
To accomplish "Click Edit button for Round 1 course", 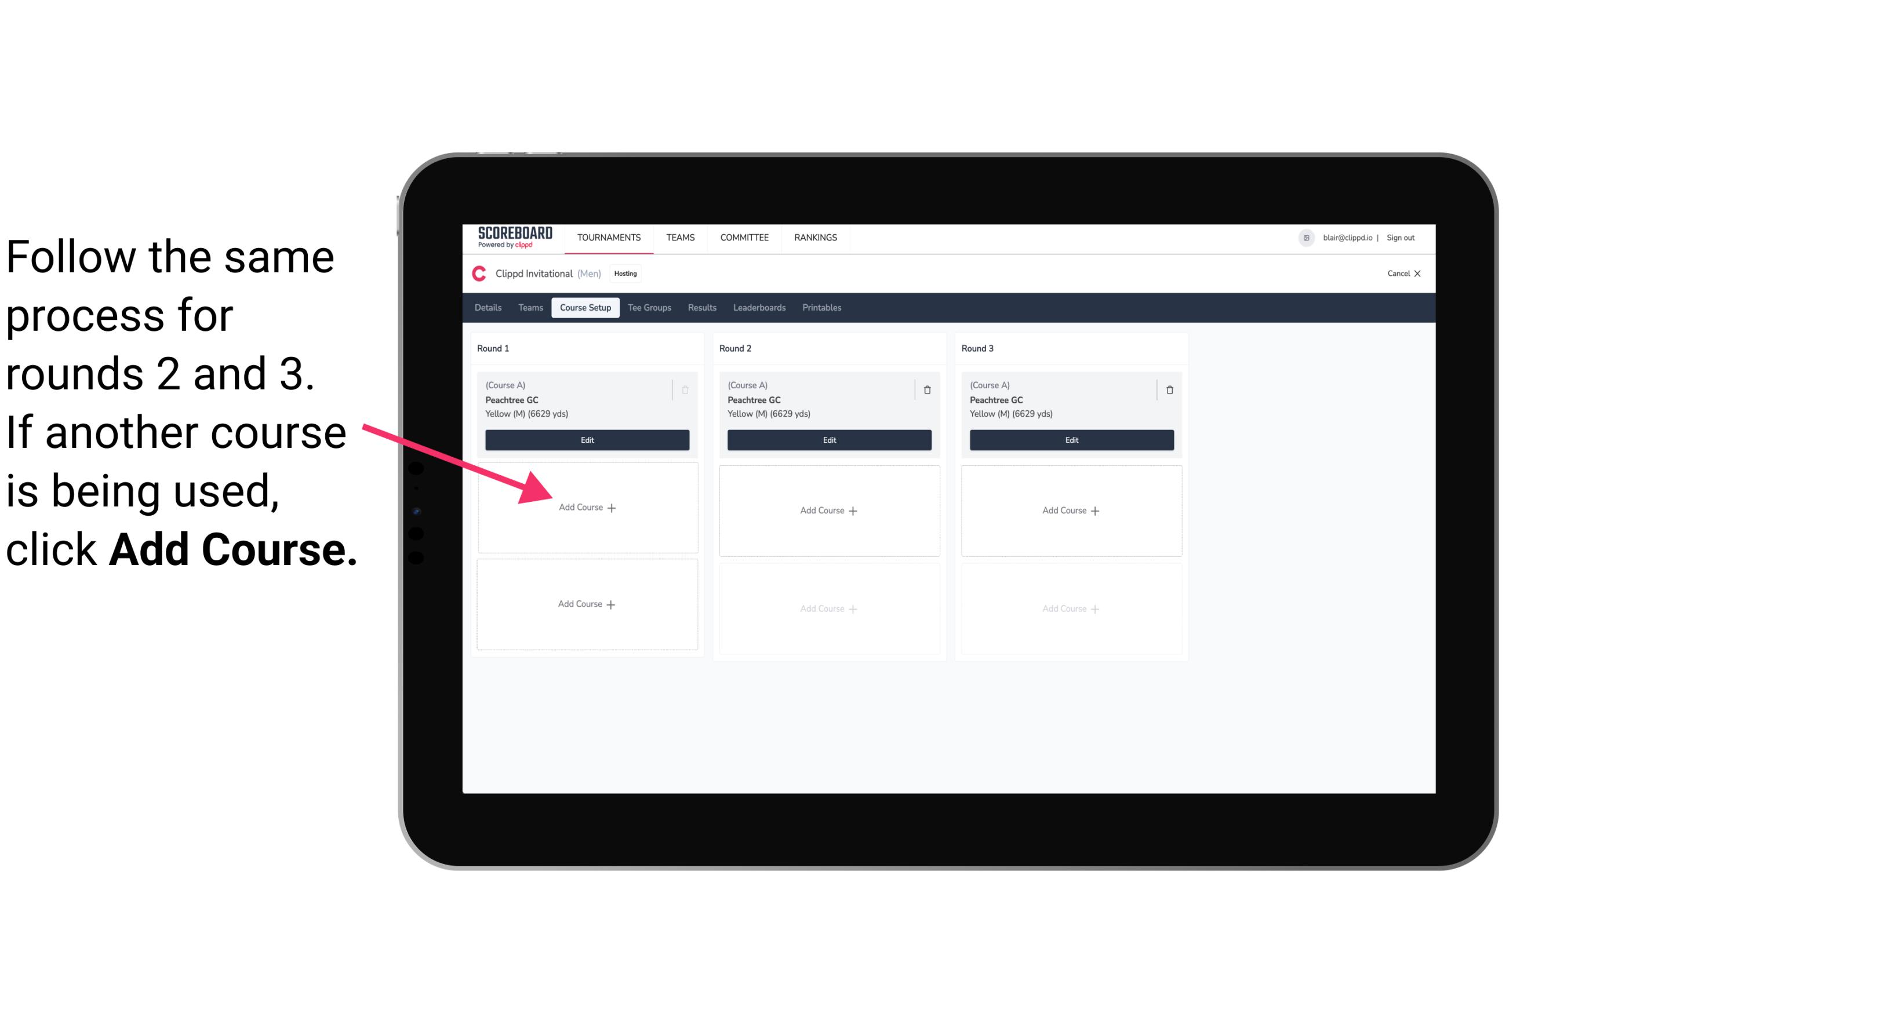I will pyautogui.click(x=585, y=440).
